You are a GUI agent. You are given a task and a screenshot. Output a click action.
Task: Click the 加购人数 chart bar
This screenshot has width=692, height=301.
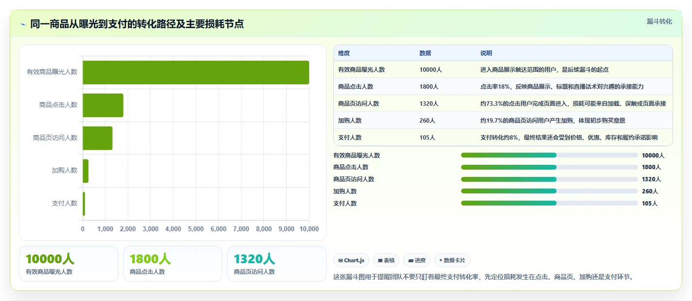(85, 171)
